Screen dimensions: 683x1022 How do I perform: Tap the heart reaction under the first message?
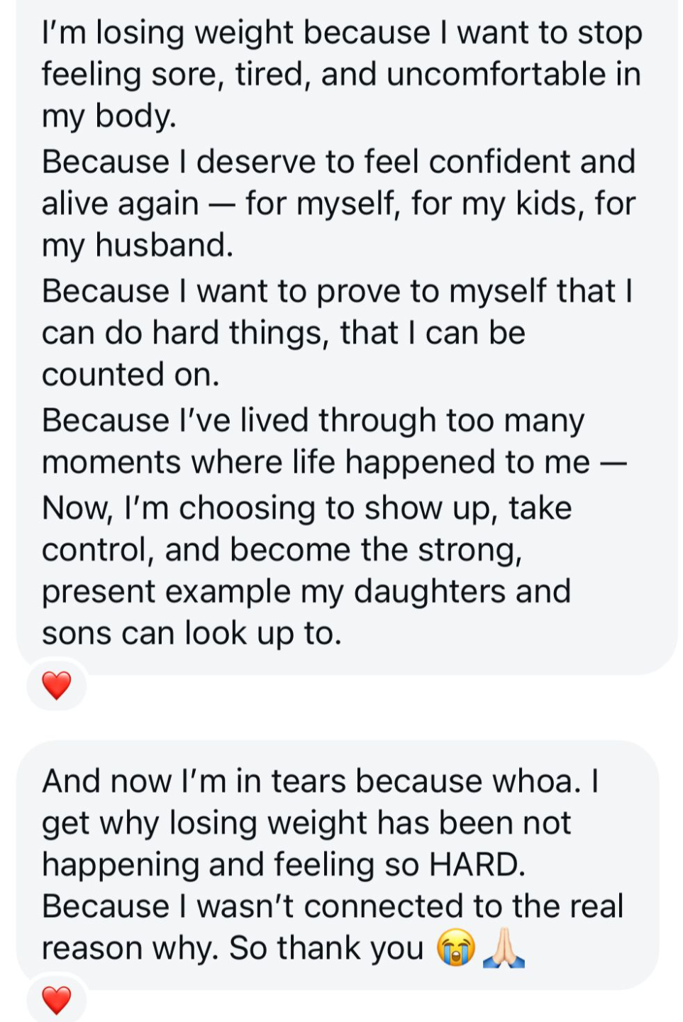(57, 686)
